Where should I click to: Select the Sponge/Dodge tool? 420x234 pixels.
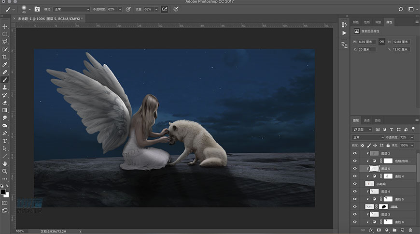pyautogui.click(x=5, y=126)
